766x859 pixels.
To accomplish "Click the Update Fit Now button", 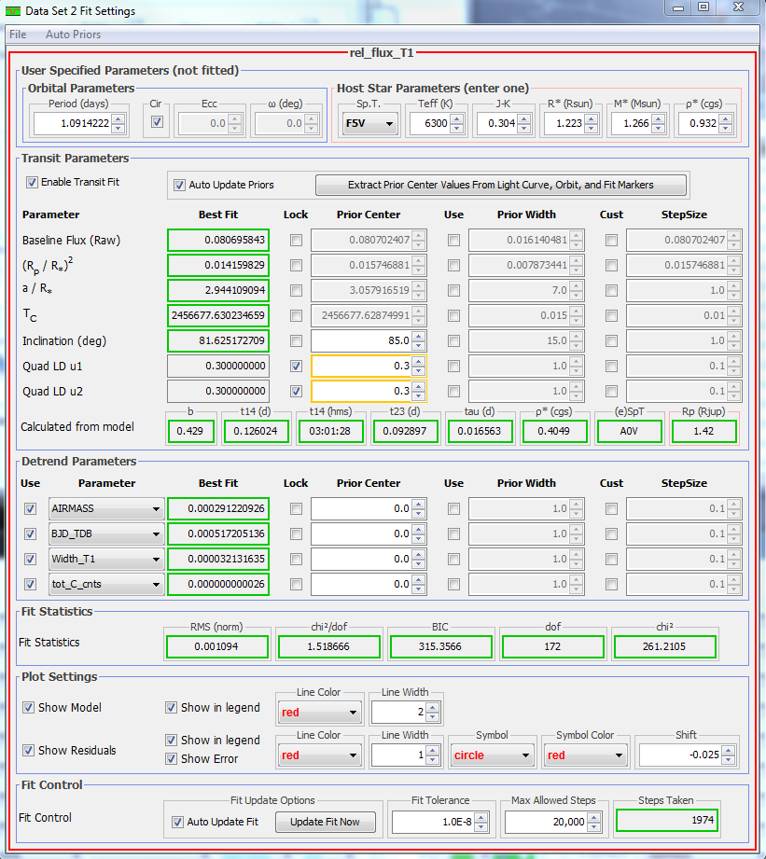I will pos(325,822).
